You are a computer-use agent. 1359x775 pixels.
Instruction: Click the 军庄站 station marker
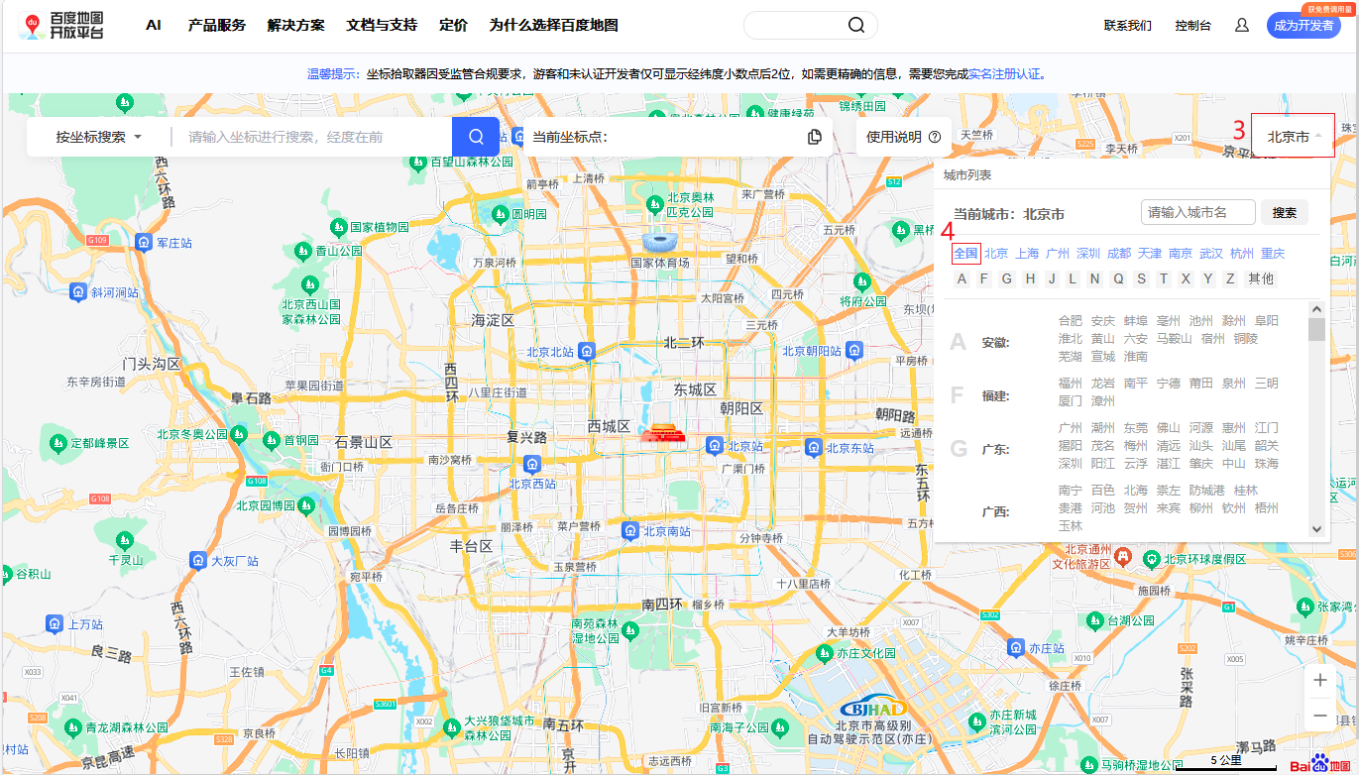pyautogui.click(x=144, y=242)
